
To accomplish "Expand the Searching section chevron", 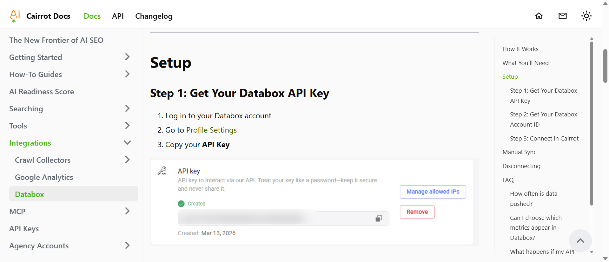I will click(x=127, y=108).
